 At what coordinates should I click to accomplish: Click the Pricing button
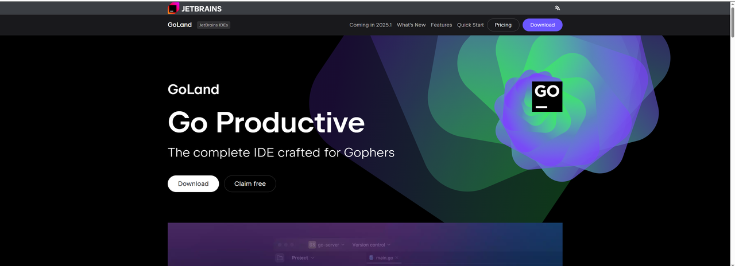coord(503,25)
